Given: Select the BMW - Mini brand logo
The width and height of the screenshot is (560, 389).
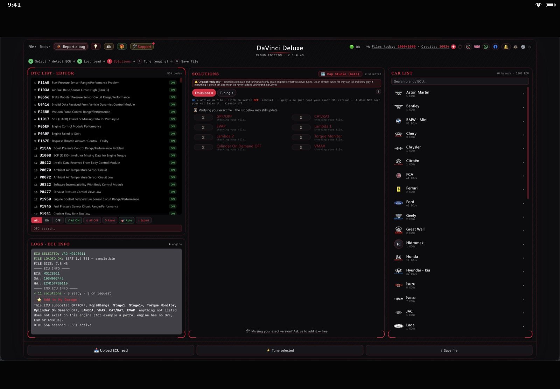Looking at the screenshot, I should point(399,121).
